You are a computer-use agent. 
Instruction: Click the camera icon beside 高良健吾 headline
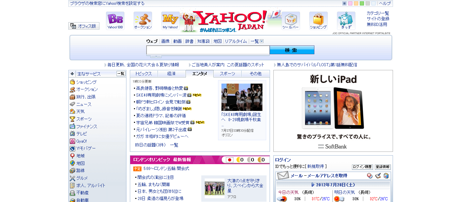(186, 88)
